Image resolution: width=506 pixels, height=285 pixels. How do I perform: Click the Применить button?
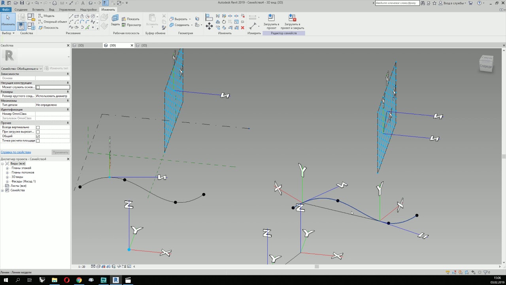click(x=60, y=152)
